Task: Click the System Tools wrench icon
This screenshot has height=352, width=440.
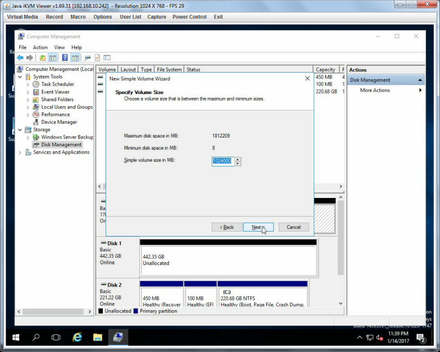Action: coord(28,76)
